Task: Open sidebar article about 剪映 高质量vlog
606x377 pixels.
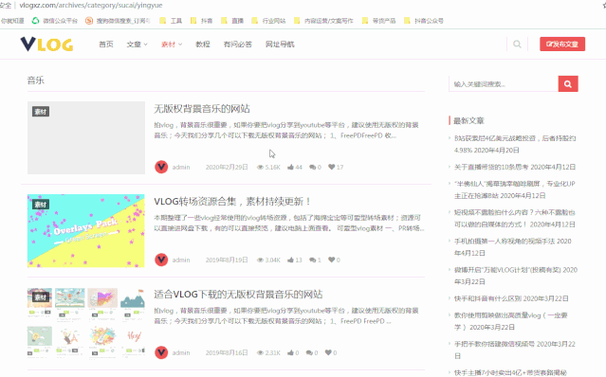Action: tap(510, 321)
